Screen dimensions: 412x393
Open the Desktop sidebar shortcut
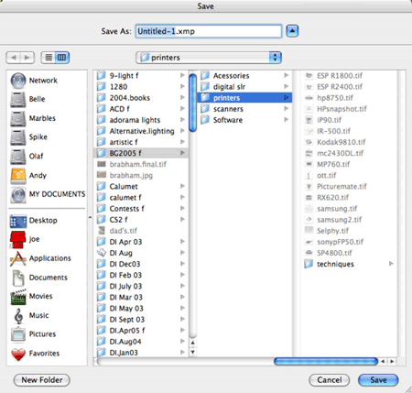click(34, 220)
